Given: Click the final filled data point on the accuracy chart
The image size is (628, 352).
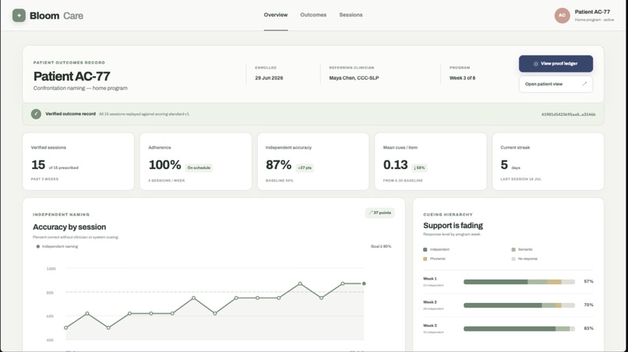Looking at the screenshot, I should 364,283.
